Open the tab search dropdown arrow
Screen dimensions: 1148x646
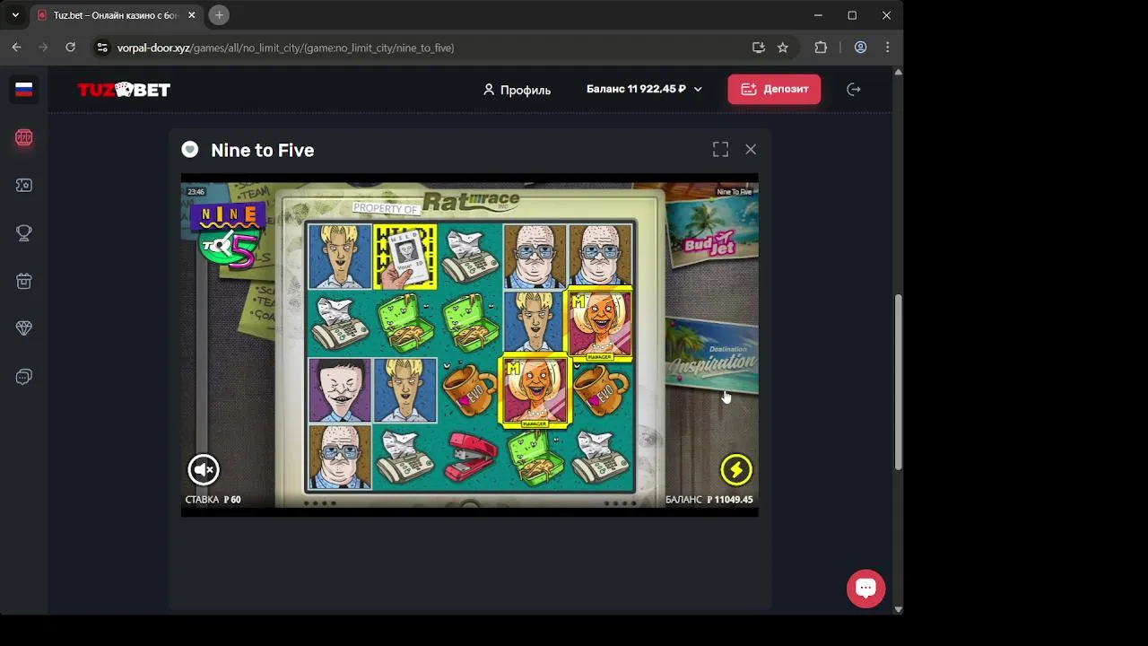pyautogui.click(x=15, y=15)
